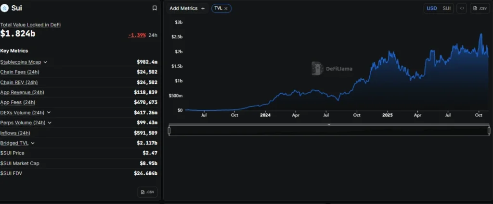Open the embed code icon button
This screenshot has width=493, height=204.
462,8
